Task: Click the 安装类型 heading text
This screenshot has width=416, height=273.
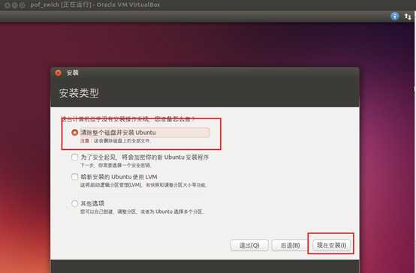Action: 79,93
